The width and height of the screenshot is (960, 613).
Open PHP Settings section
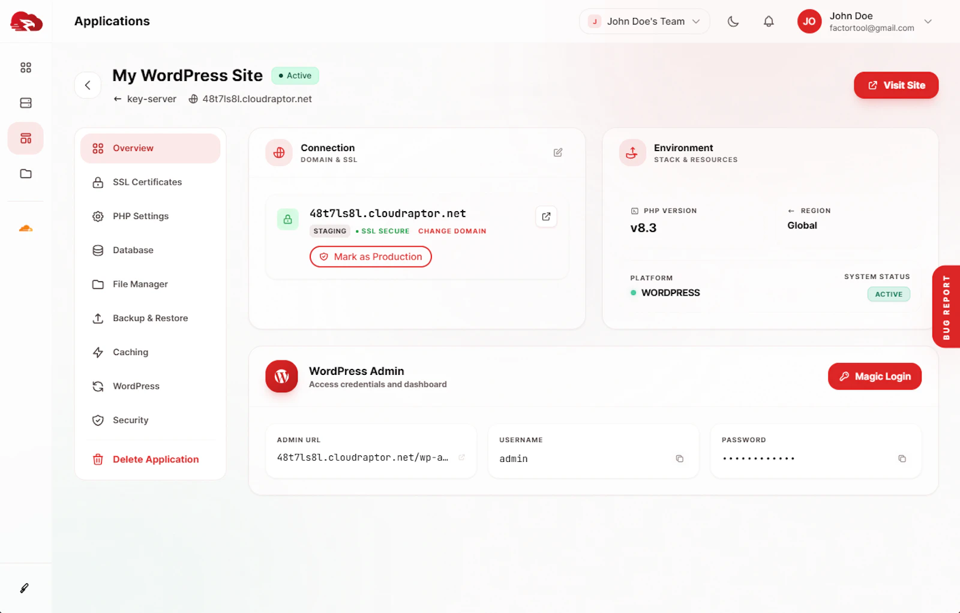(151, 217)
